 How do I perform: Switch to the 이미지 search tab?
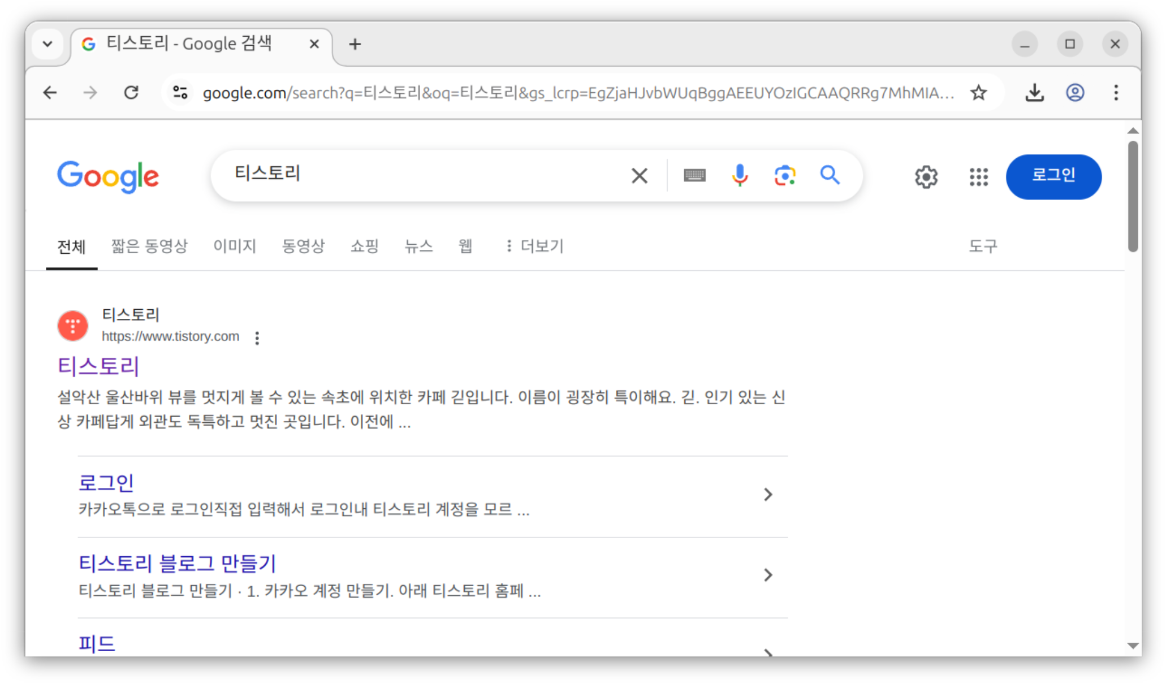(234, 246)
